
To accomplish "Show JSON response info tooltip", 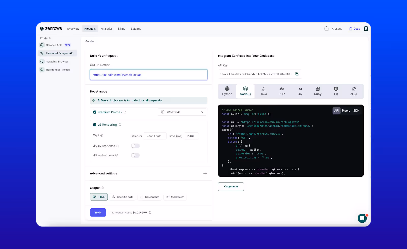I will (x=118, y=146).
